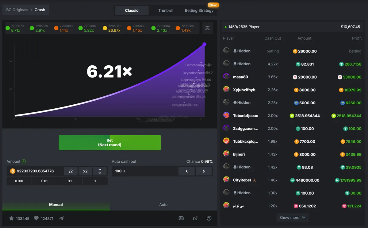Click the amount up/down stepper arrows
368x228 pixels.
[x=100, y=171]
